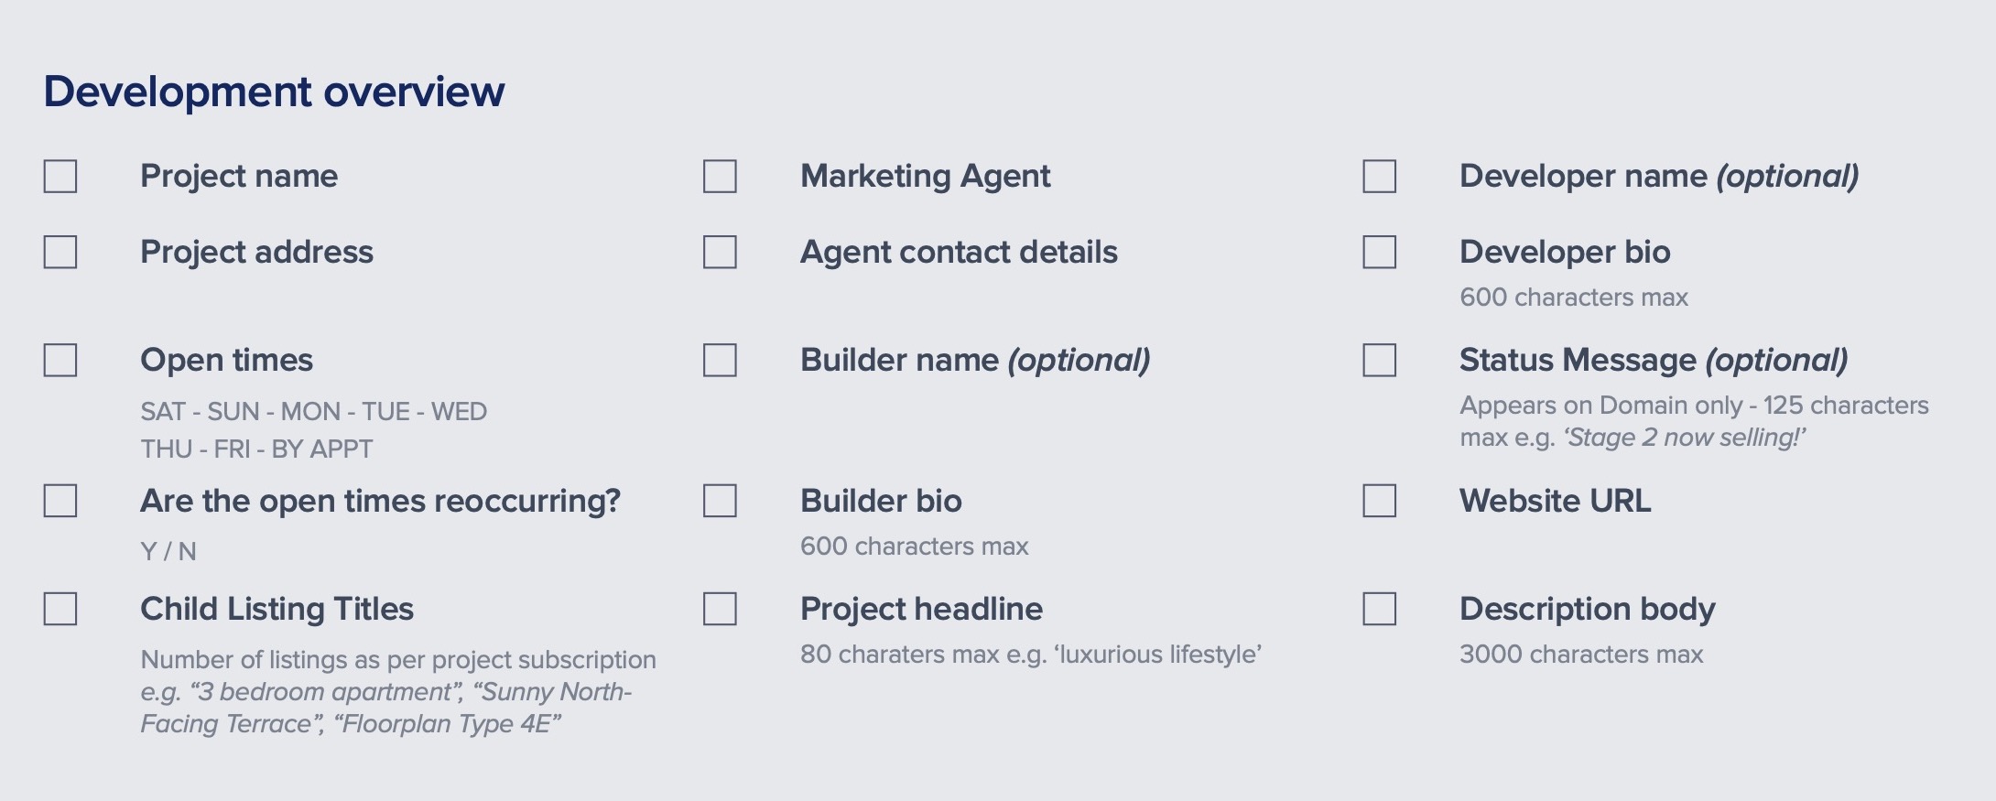This screenshot has width=1996, height=801.
Task: Tick the Open times checkbox
Action: pos(60,360)
